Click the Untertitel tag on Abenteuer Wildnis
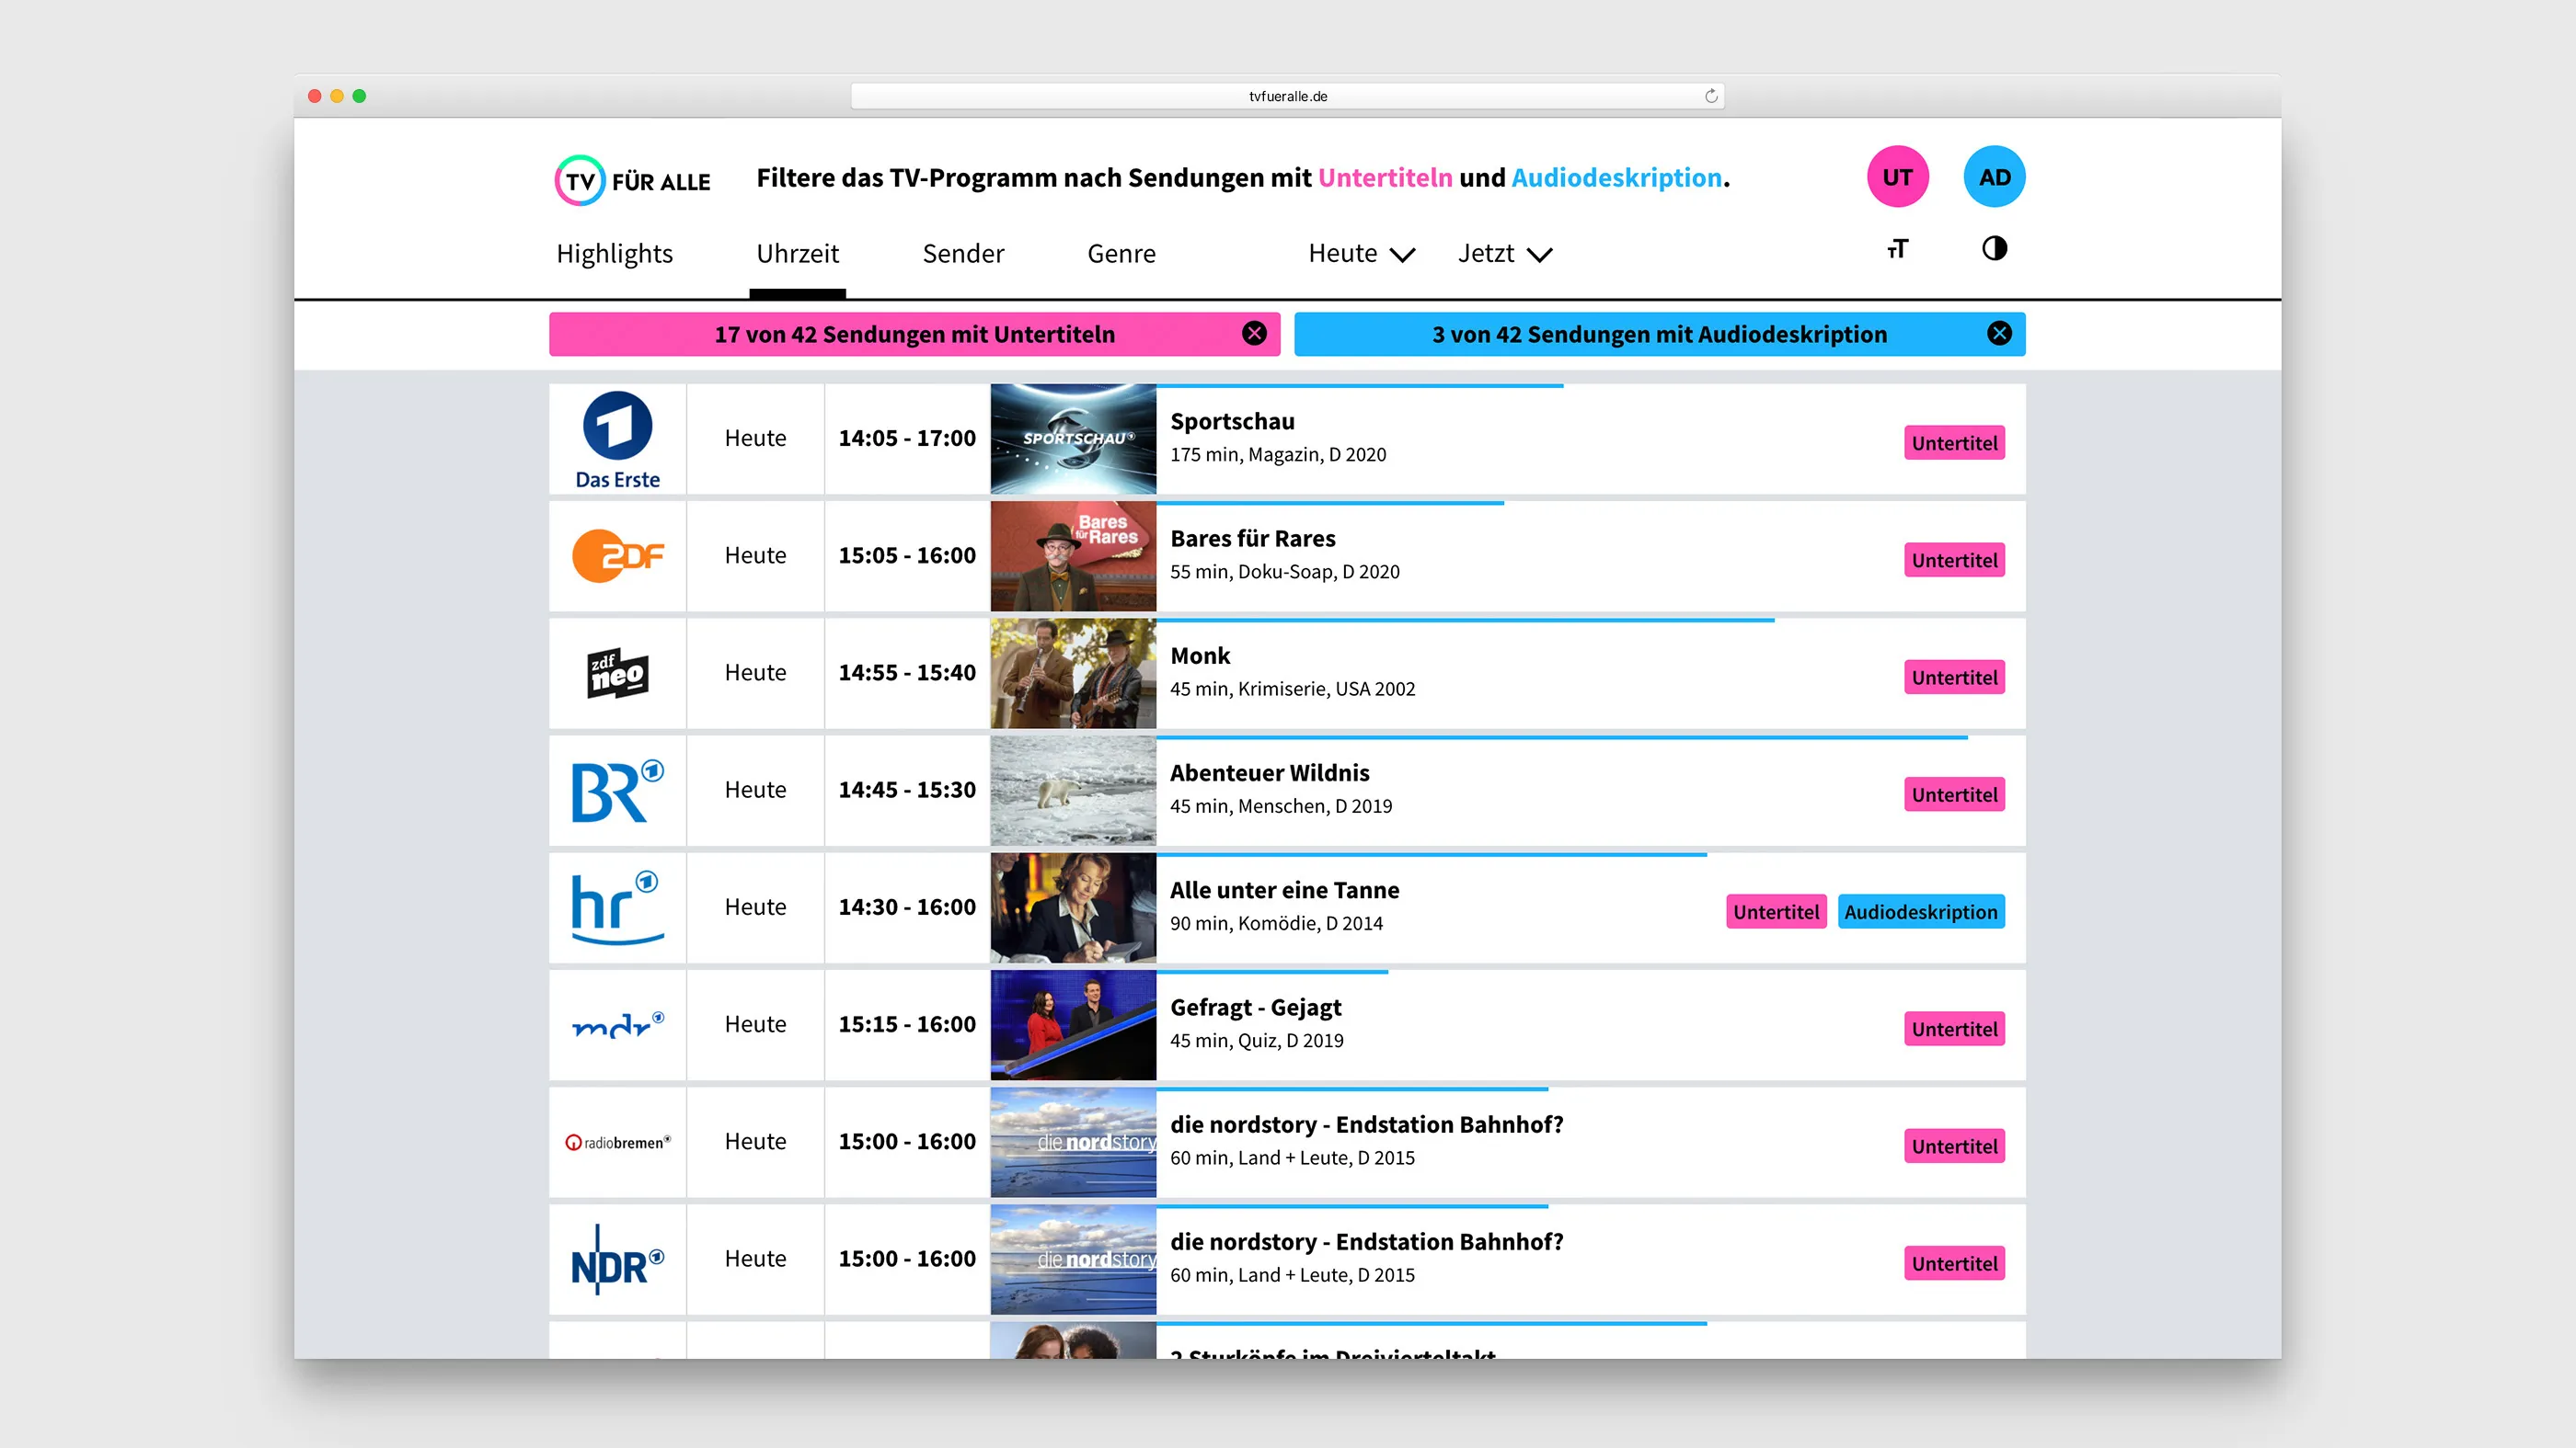2576x1448 pixels. (1954, 794)
